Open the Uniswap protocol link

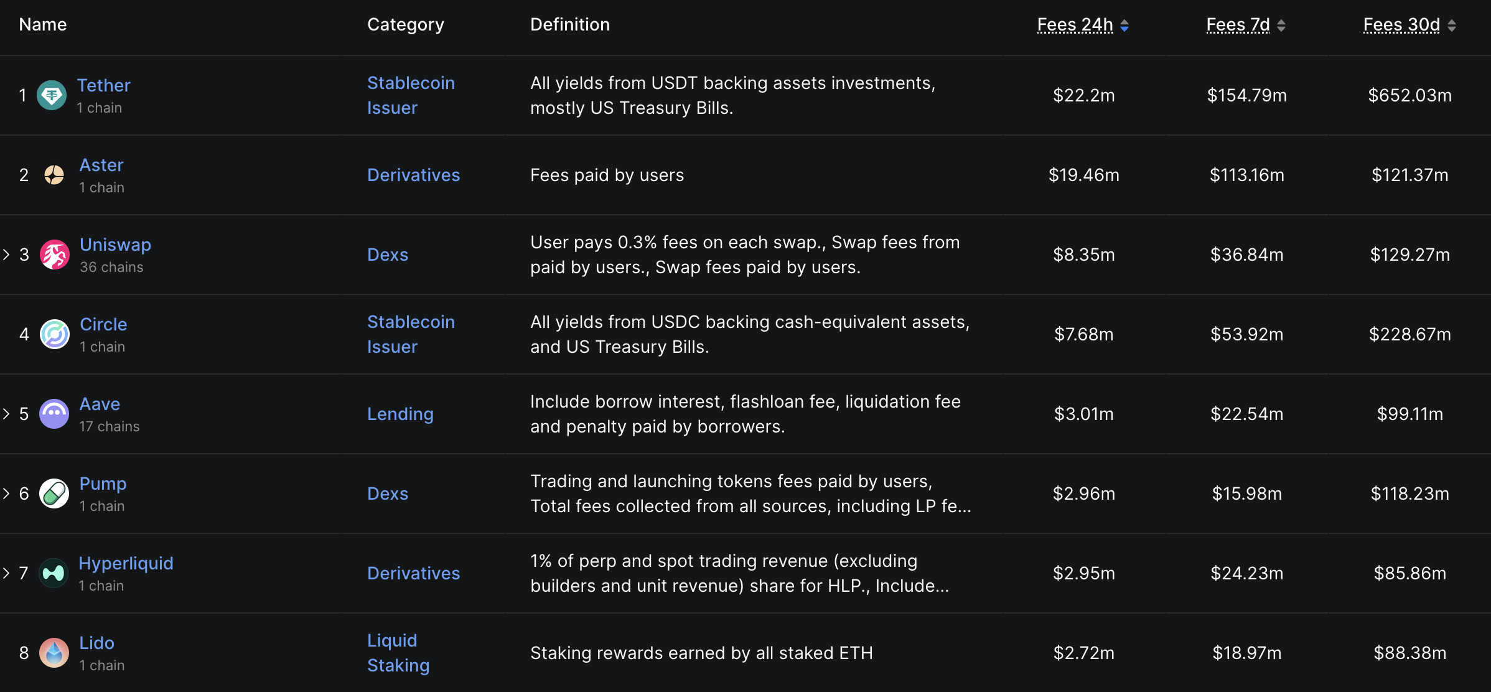(x=116, y=245)
